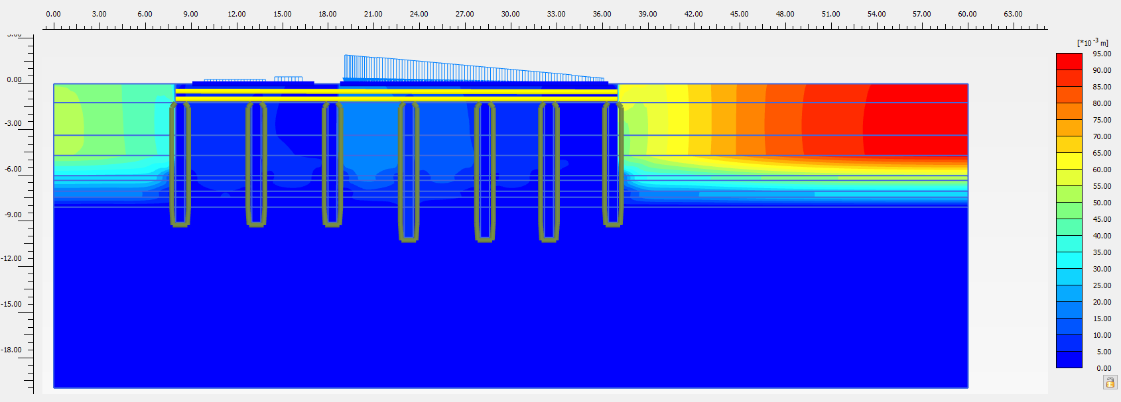This screenshot has height=402, width=1121.
Task: Click the small distributed load near x=15.00
Action: click(288, 79)
